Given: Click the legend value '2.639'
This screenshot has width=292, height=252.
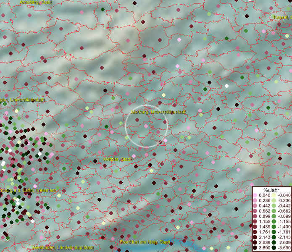Looking at the screenshot, I should [x=264, y=242].
